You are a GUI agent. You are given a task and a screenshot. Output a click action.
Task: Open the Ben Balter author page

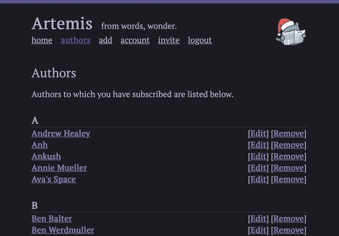click(52, 219)
